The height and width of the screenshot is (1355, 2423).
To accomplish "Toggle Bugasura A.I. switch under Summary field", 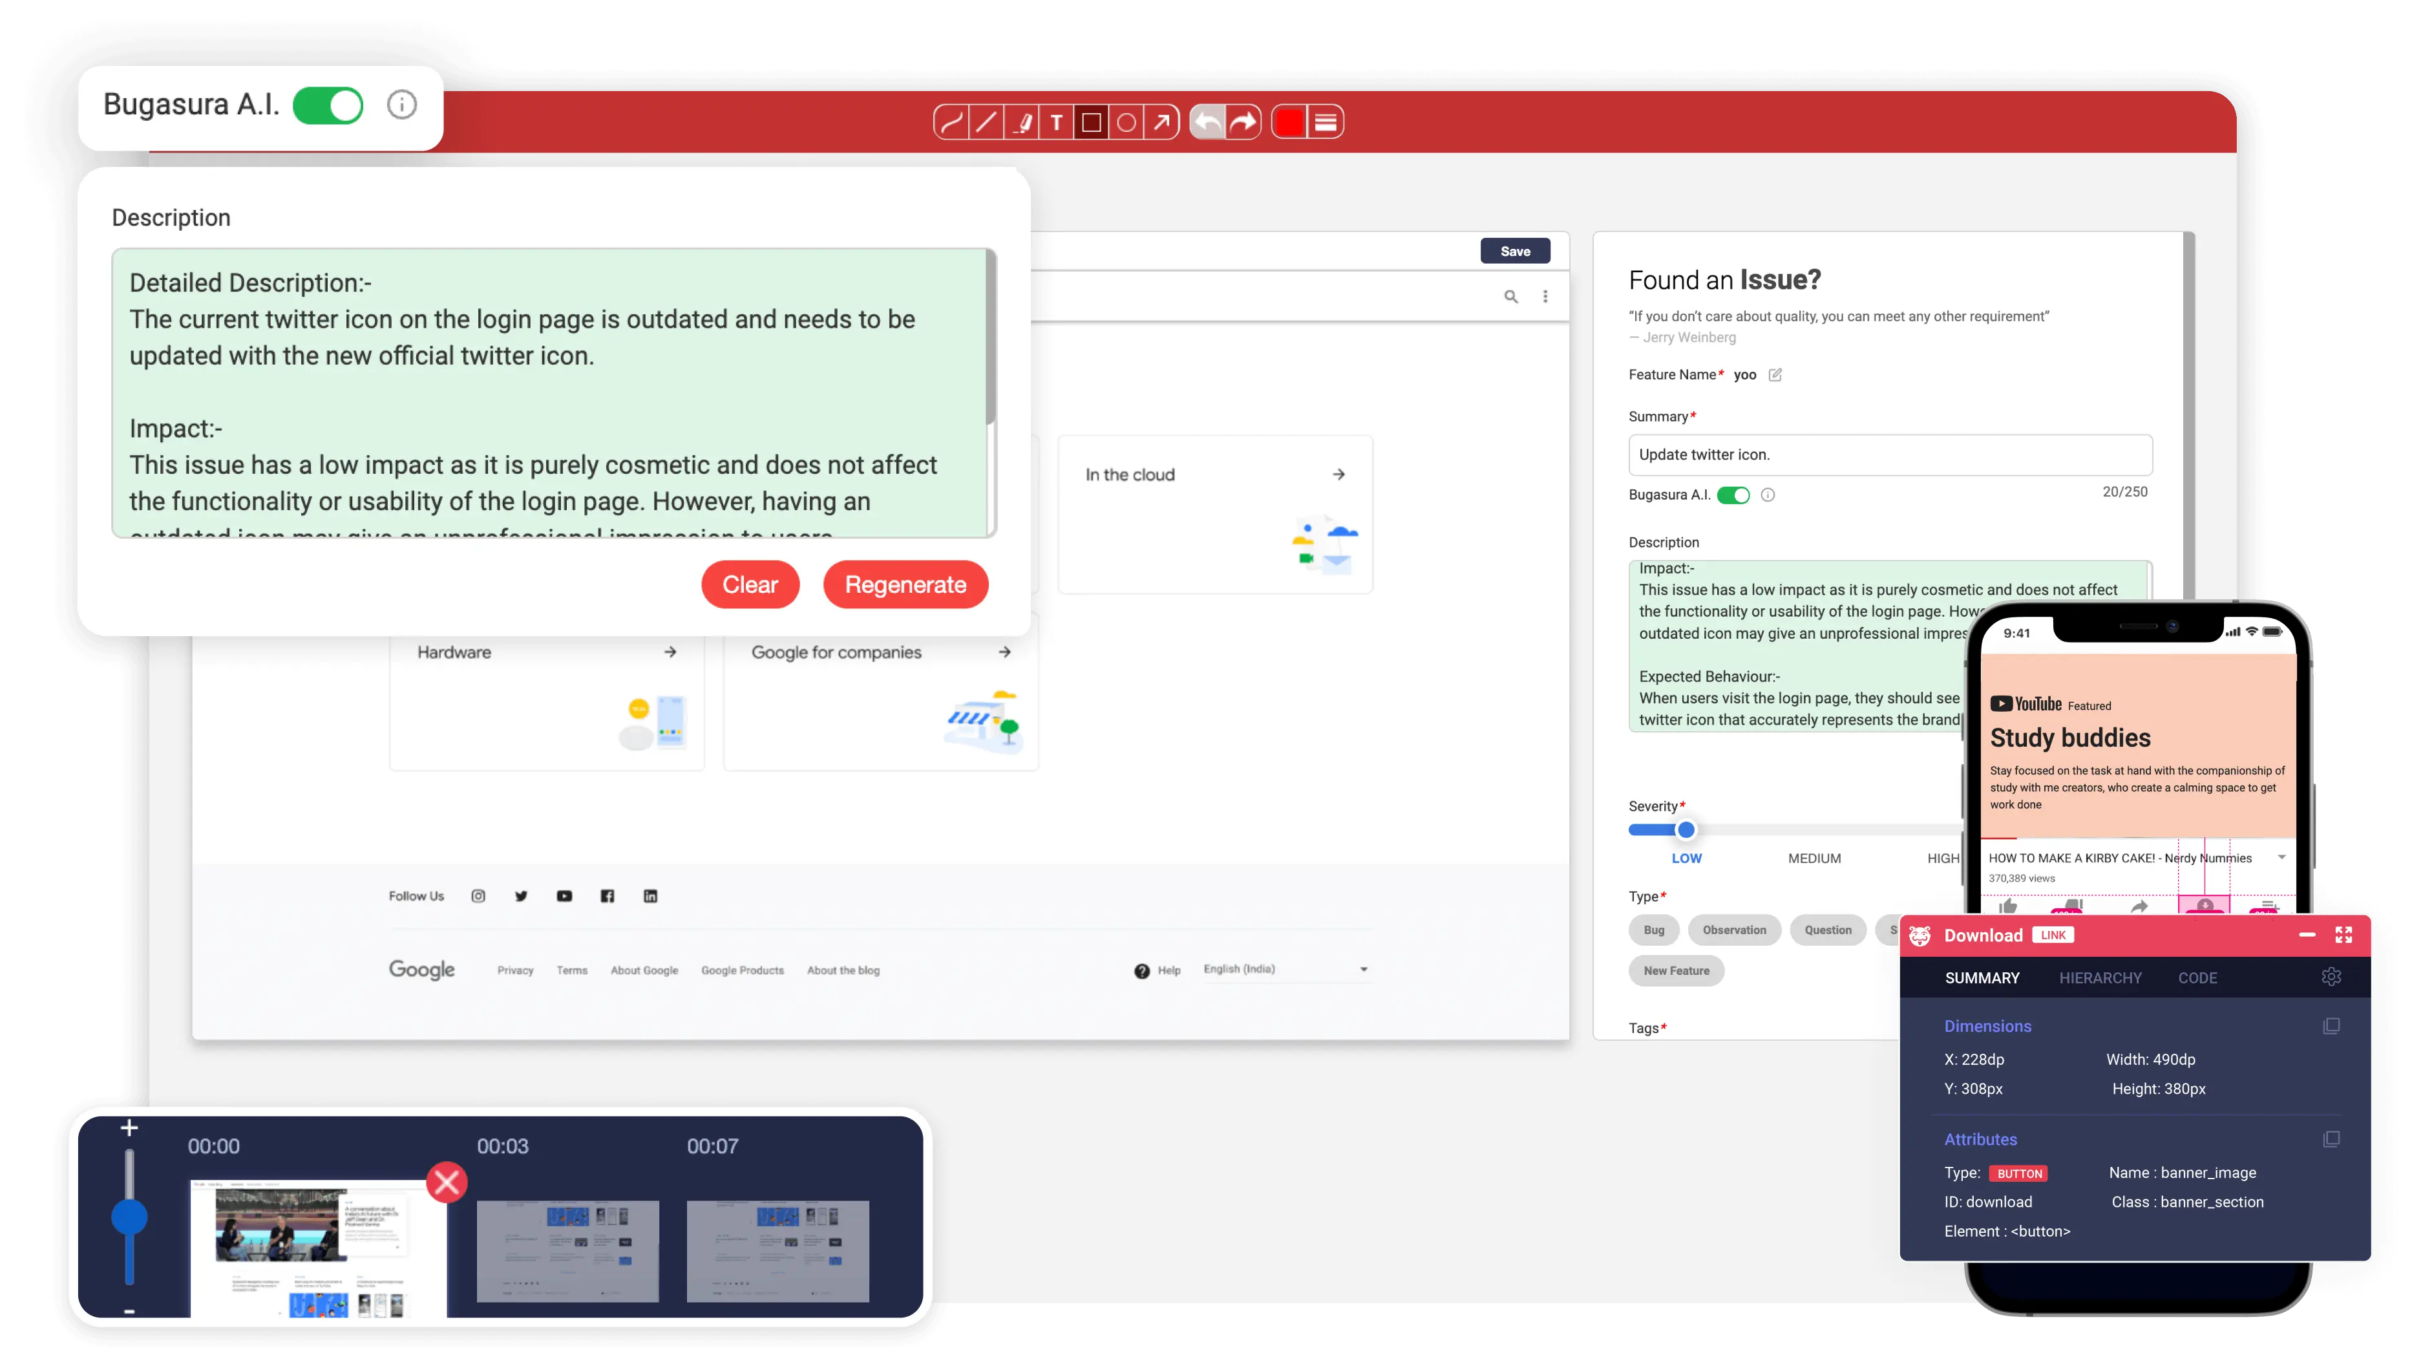I will [x=1733, y=495].
